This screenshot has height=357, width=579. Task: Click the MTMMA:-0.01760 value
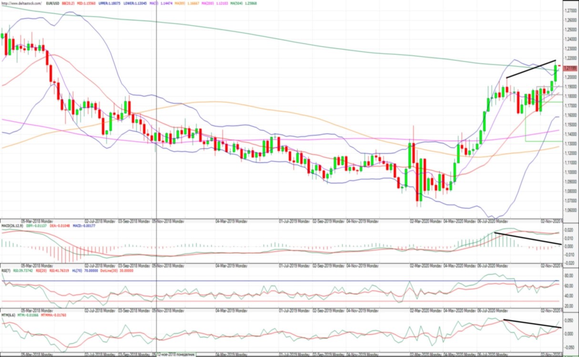pos(54,315)
